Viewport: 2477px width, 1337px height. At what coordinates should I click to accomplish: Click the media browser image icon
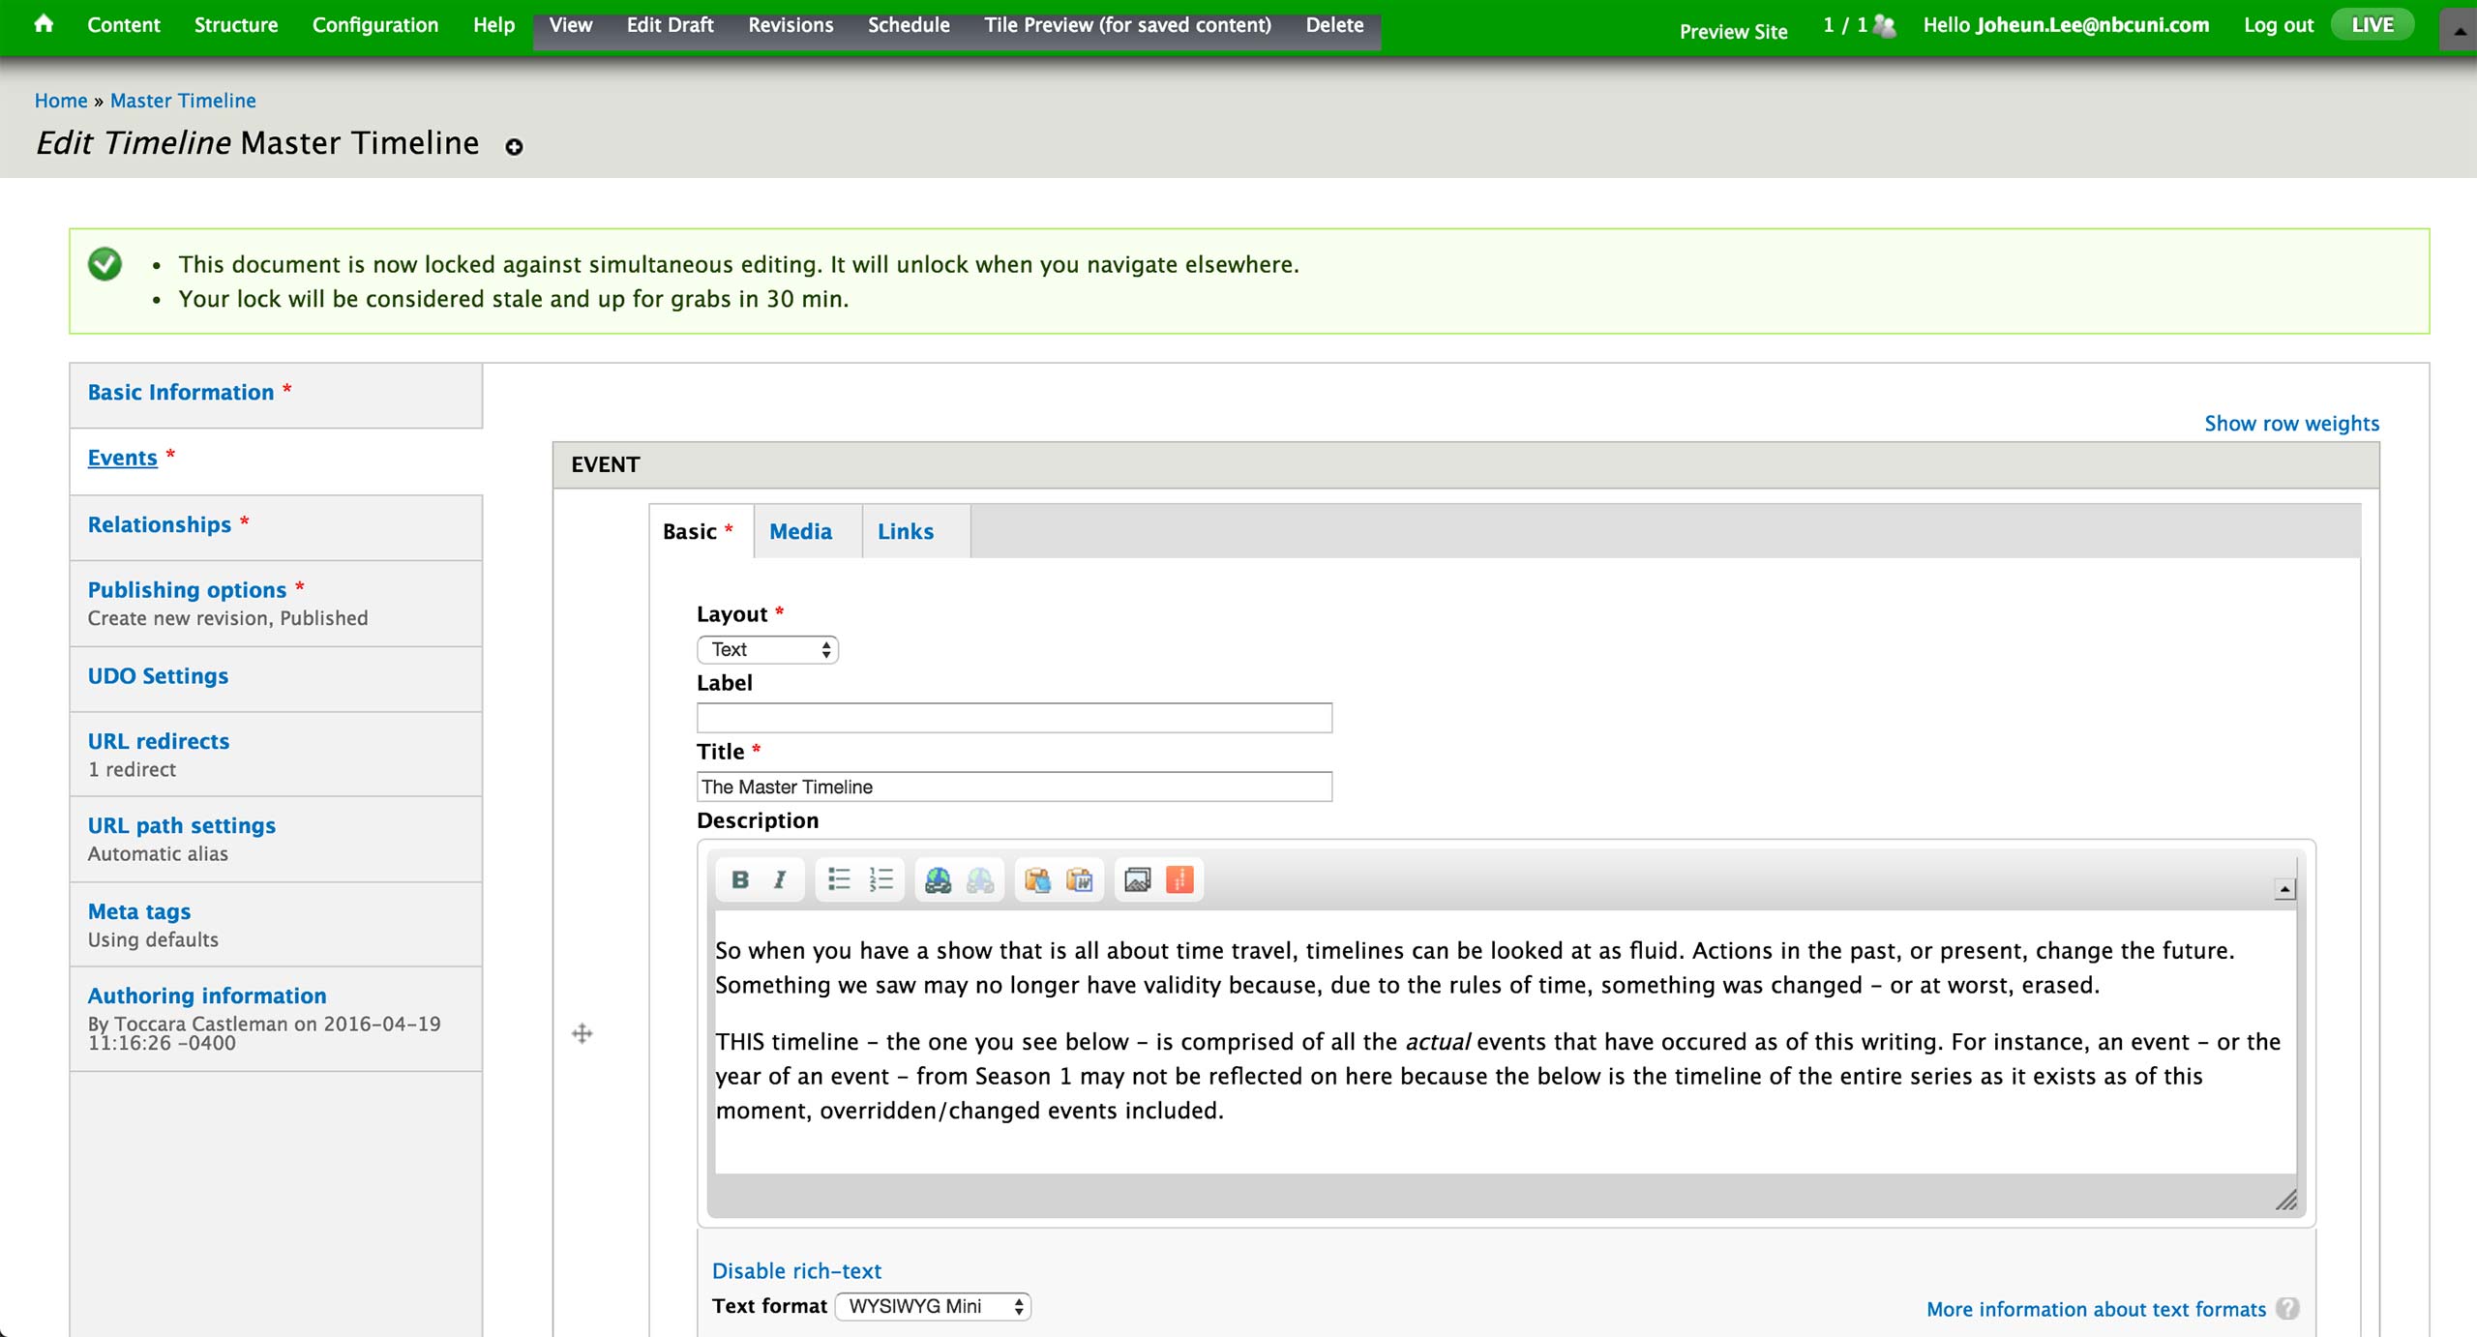pos(1137,879)
